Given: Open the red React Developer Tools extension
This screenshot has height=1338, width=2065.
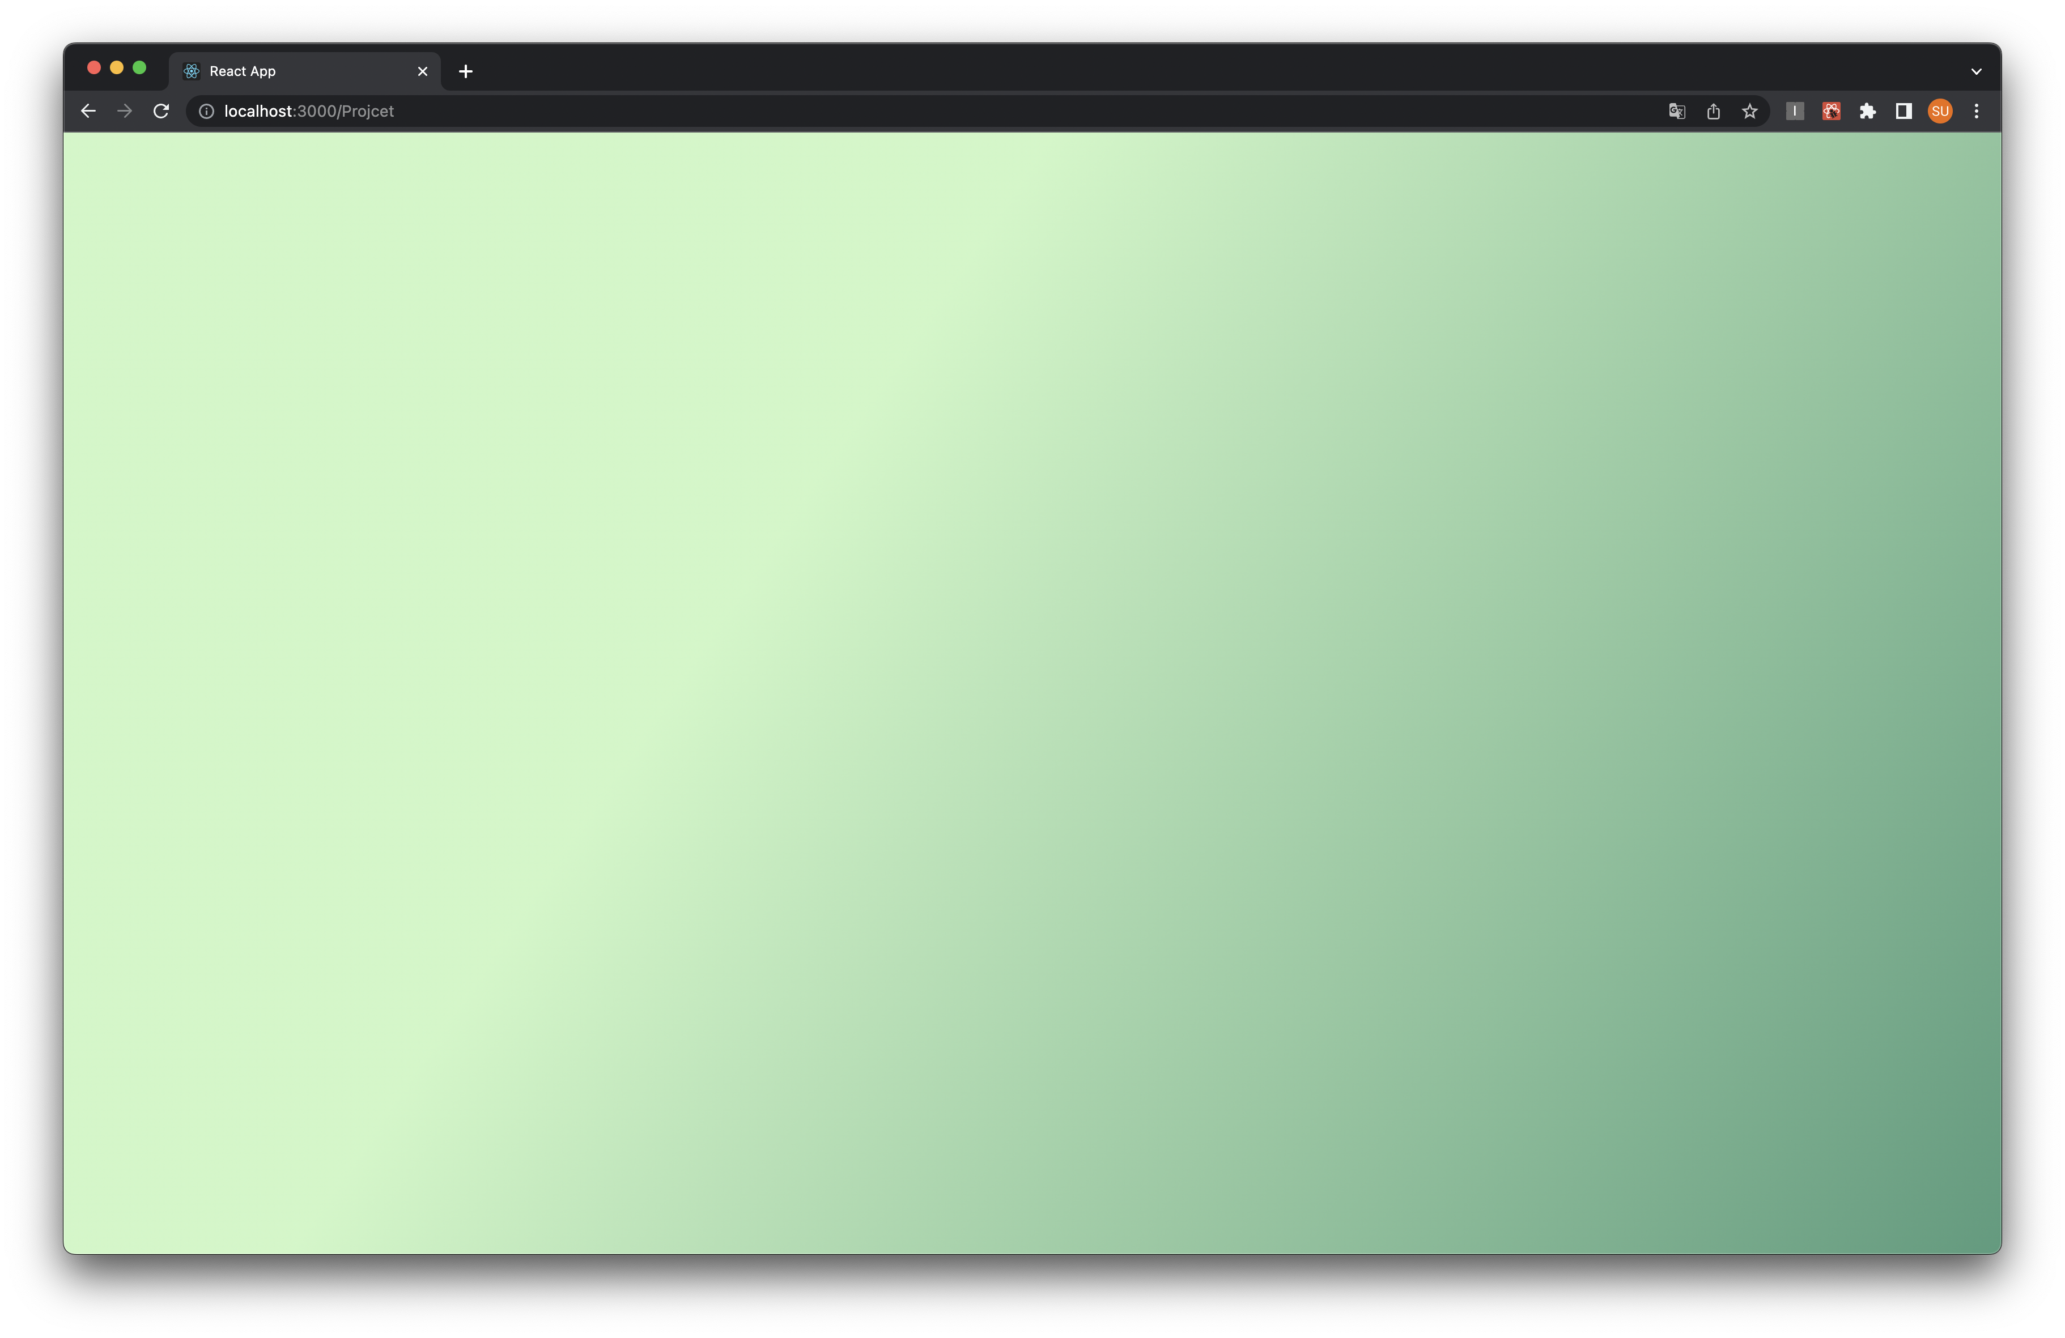Looking at the screenshot, I should click(x=1831, y=111).
